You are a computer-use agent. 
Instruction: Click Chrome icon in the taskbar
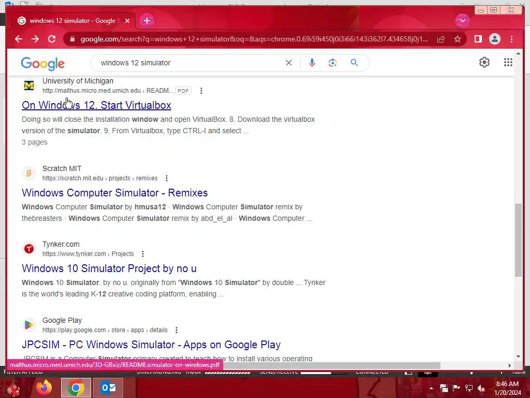tap(76, 388)
